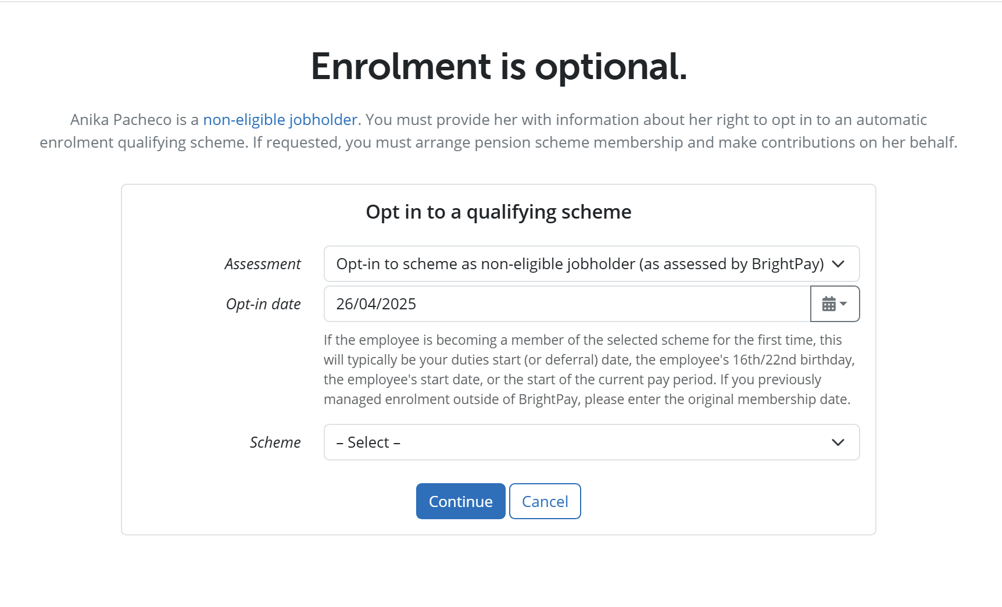The image size is (1002, 607).
Task: Click the Scheme field label
Action: tap(275, 442)
